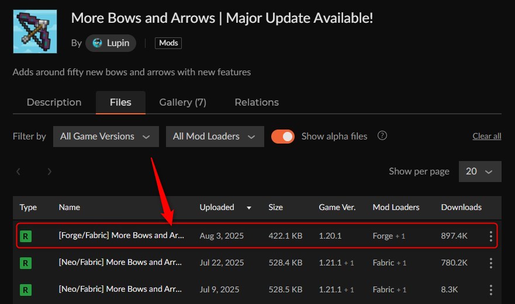This screenshot has height=304, width=515.
Task: Click the Type column header
Action: click(x=28, y=207)
